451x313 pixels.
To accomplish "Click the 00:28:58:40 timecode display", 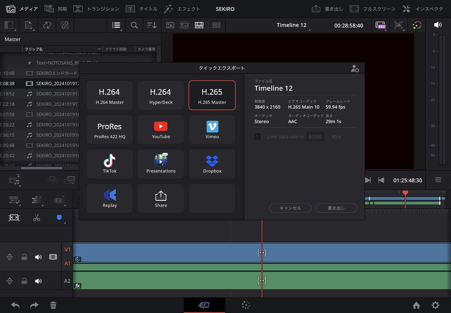I will (349, 26).
